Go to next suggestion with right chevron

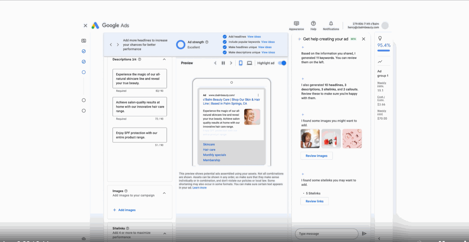tap(118, 45)
